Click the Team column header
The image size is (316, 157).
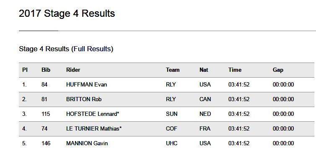pos(173,70)
